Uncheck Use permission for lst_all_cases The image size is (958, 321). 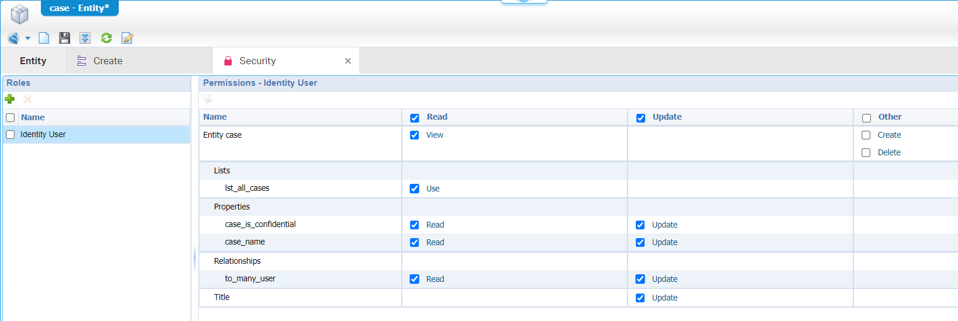[415, 189]
